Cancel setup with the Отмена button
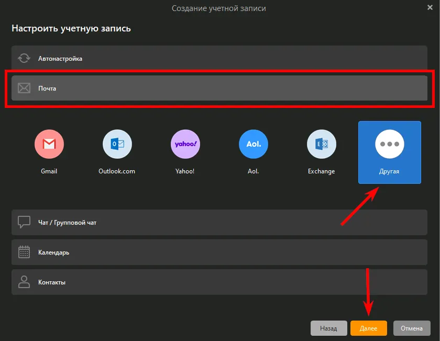440x341 pixels. point(412,328)
